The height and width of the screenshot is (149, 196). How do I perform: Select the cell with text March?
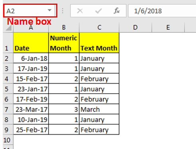pyautogui.click(x=99, y=109)
